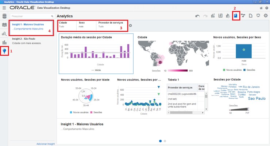Screen dimensions: 270x146
Task: Expand the Cidade filter dropdown
Action: point(66,24)
